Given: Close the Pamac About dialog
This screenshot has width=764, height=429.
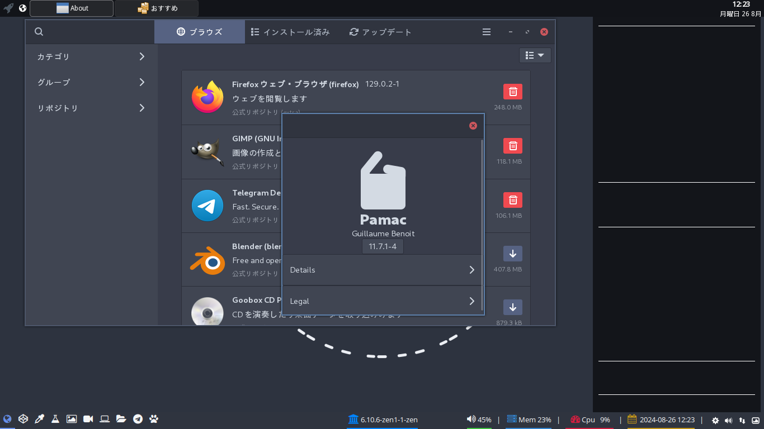Looking at the screenshot, I should click(473, 126).
